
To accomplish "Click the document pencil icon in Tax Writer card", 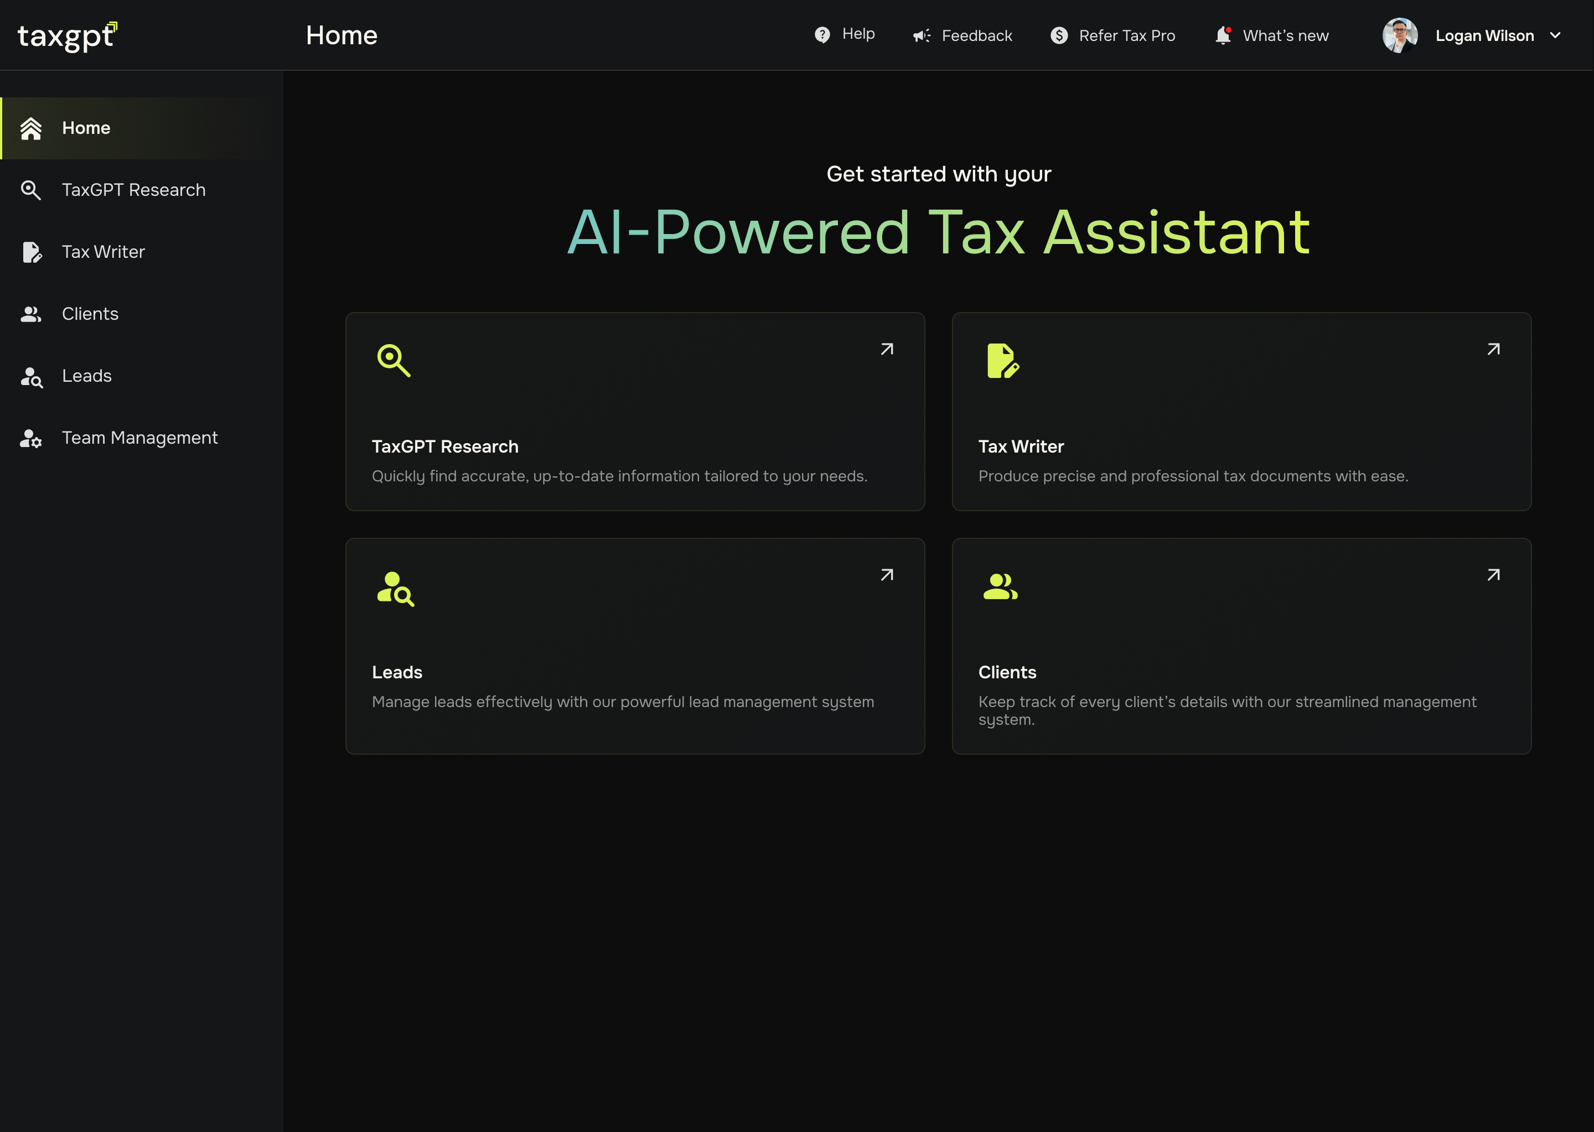I will tap(1002, 360).
